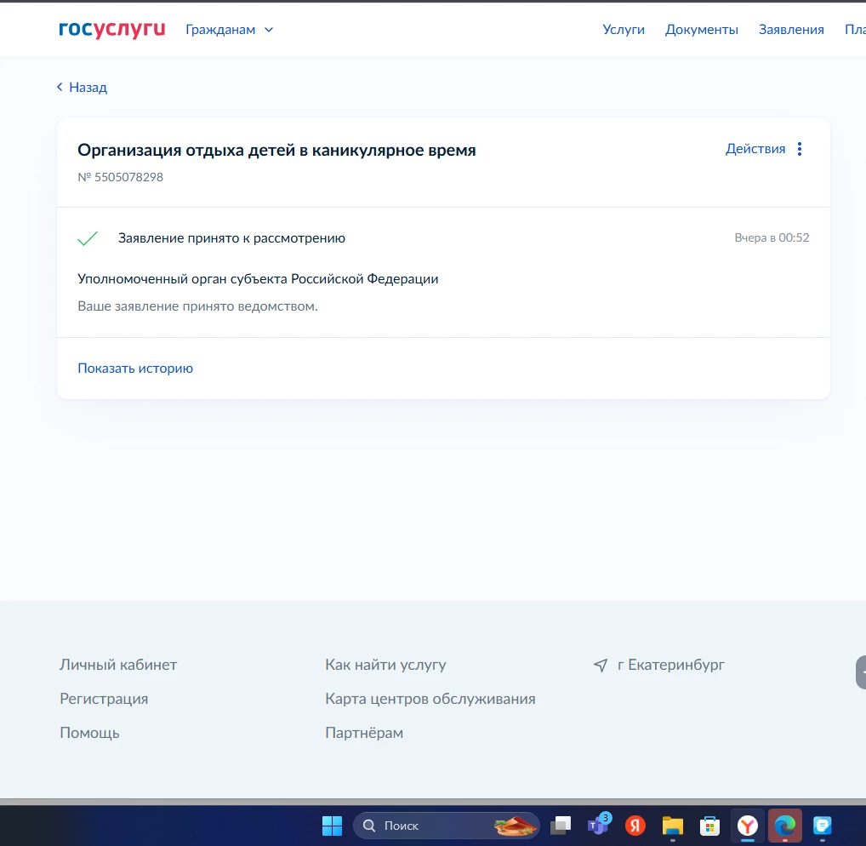Open Заявления in the top menu
866x846 pixels.
coord(791,30)
